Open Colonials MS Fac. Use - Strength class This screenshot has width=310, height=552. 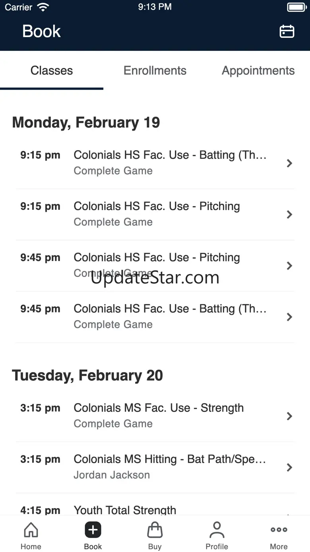click(x=155, y=416)
